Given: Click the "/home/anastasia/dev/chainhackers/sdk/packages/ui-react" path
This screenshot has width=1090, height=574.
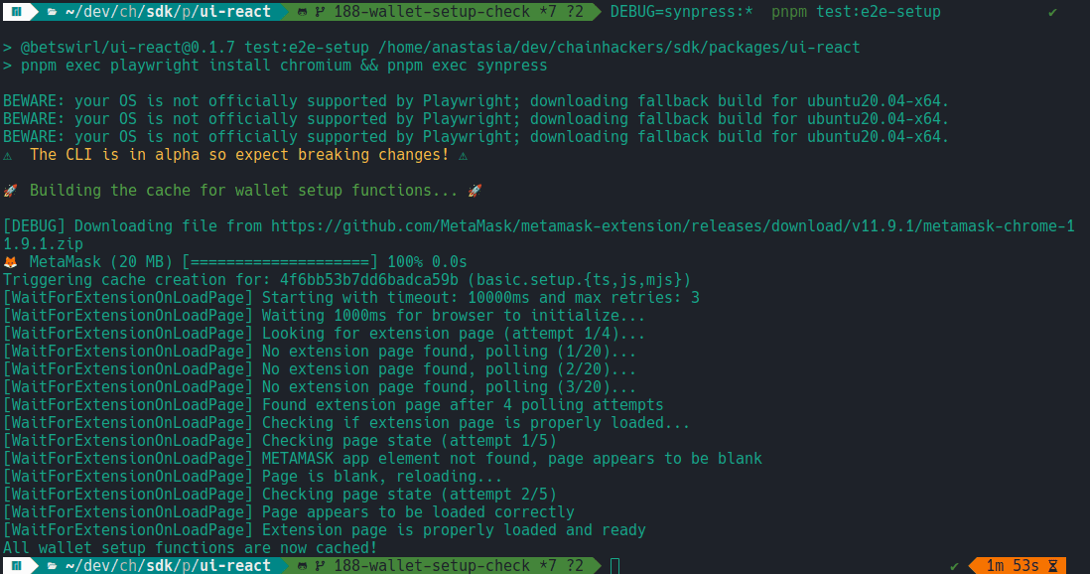Looking at the screenshot, I should coord(619,48).
